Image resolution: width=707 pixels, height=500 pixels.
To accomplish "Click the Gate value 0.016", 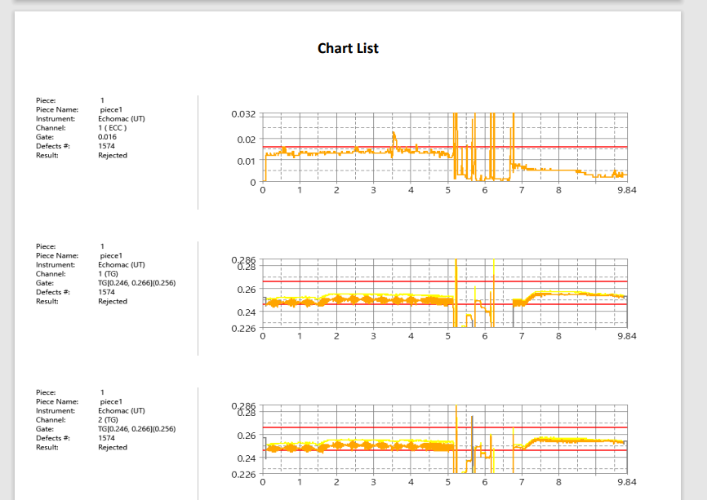I will (107, 137).
